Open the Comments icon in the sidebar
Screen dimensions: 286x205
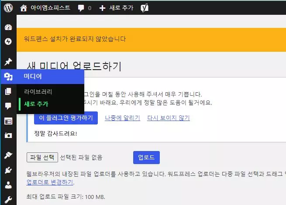point(8,106)
